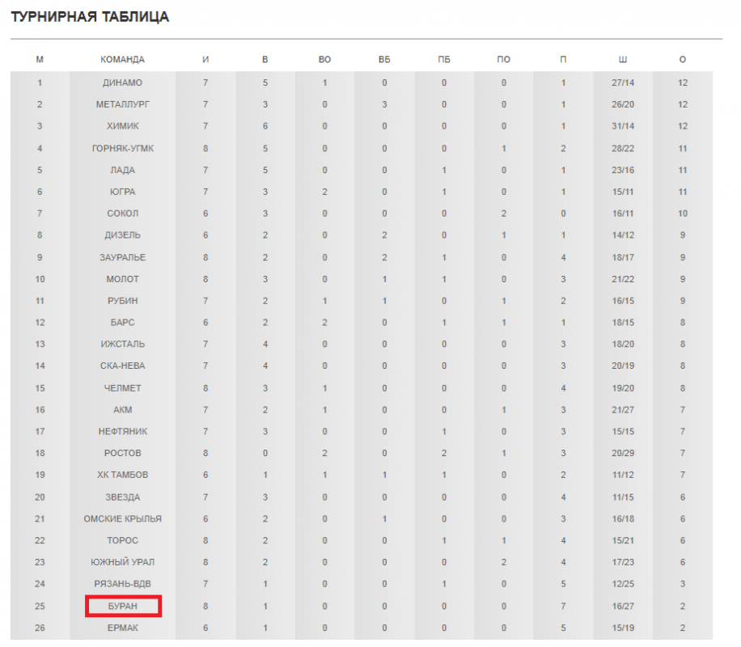Click the В wins column header
Image resolution: width=741 pixels, height=647 pixels.
click(265, 60)
